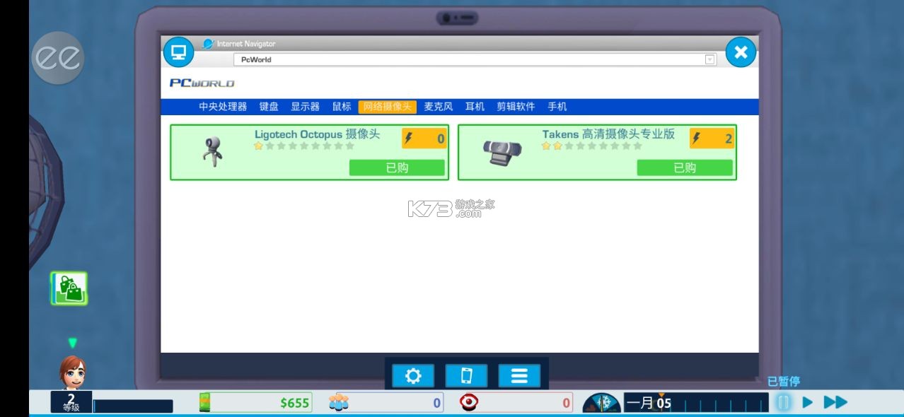Screen dimensions: 904x417
Task: Click 已购 on the Takens HD webcam
Action: (x=685, y=168)
